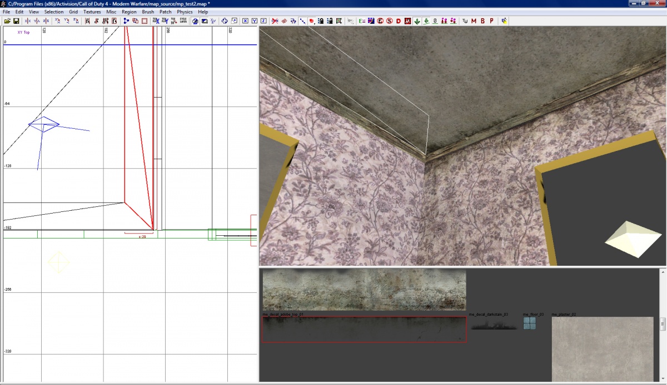667x385 pixels.
Task: Click the Open map folder icon
Action: pos(7,21)
